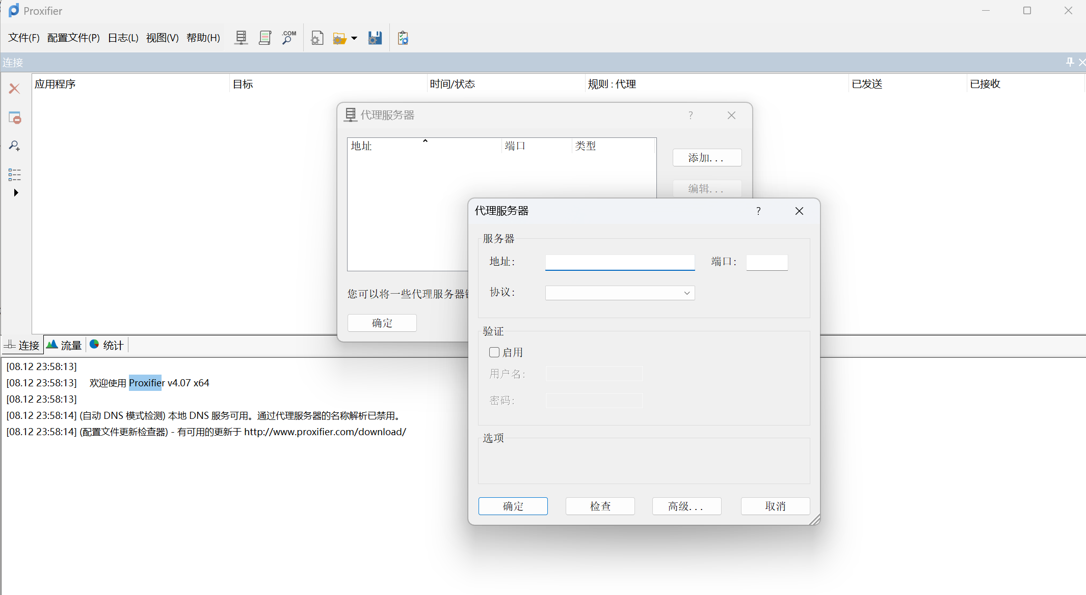
Task: Click help ? in front proxy dialog
Action: click(758, 211)
